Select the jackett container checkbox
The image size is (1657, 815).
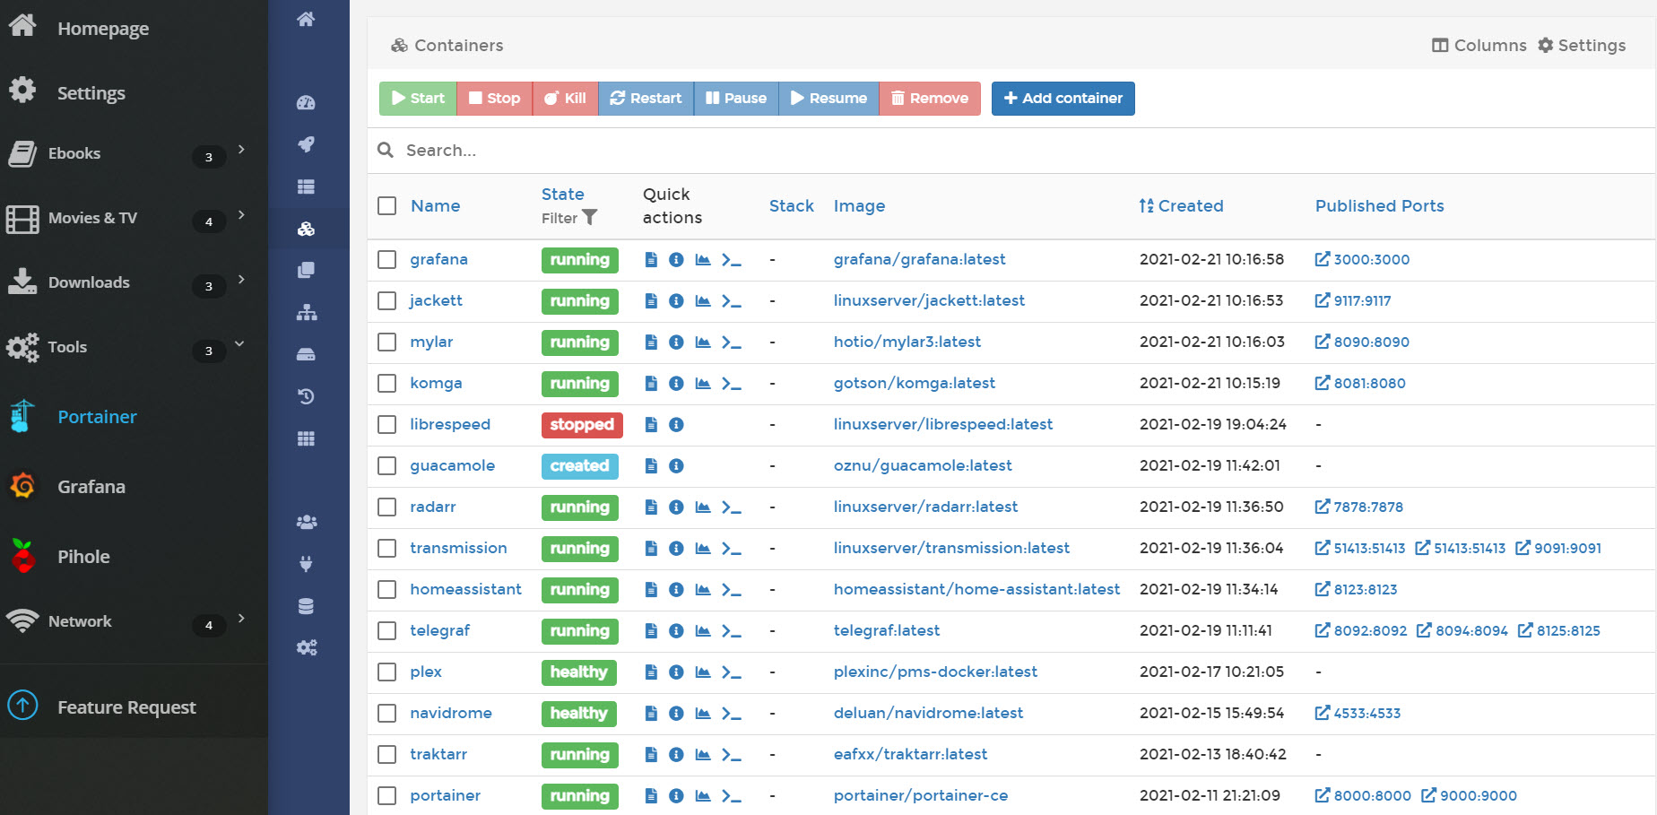[x=387, y=301]
